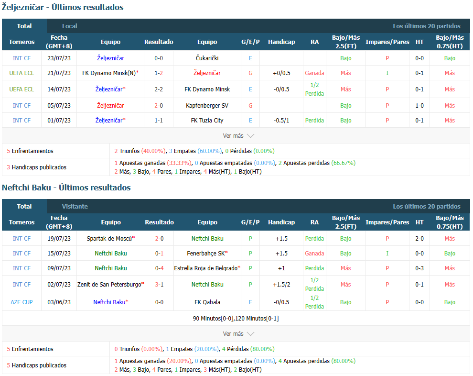Open UEFA ECL tournament link dated 21/07/23
473x376 pixels.
(x=21, y=73)
